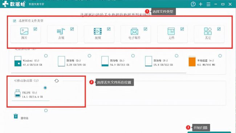Click the 图片 picture type icon

point(24,31)
